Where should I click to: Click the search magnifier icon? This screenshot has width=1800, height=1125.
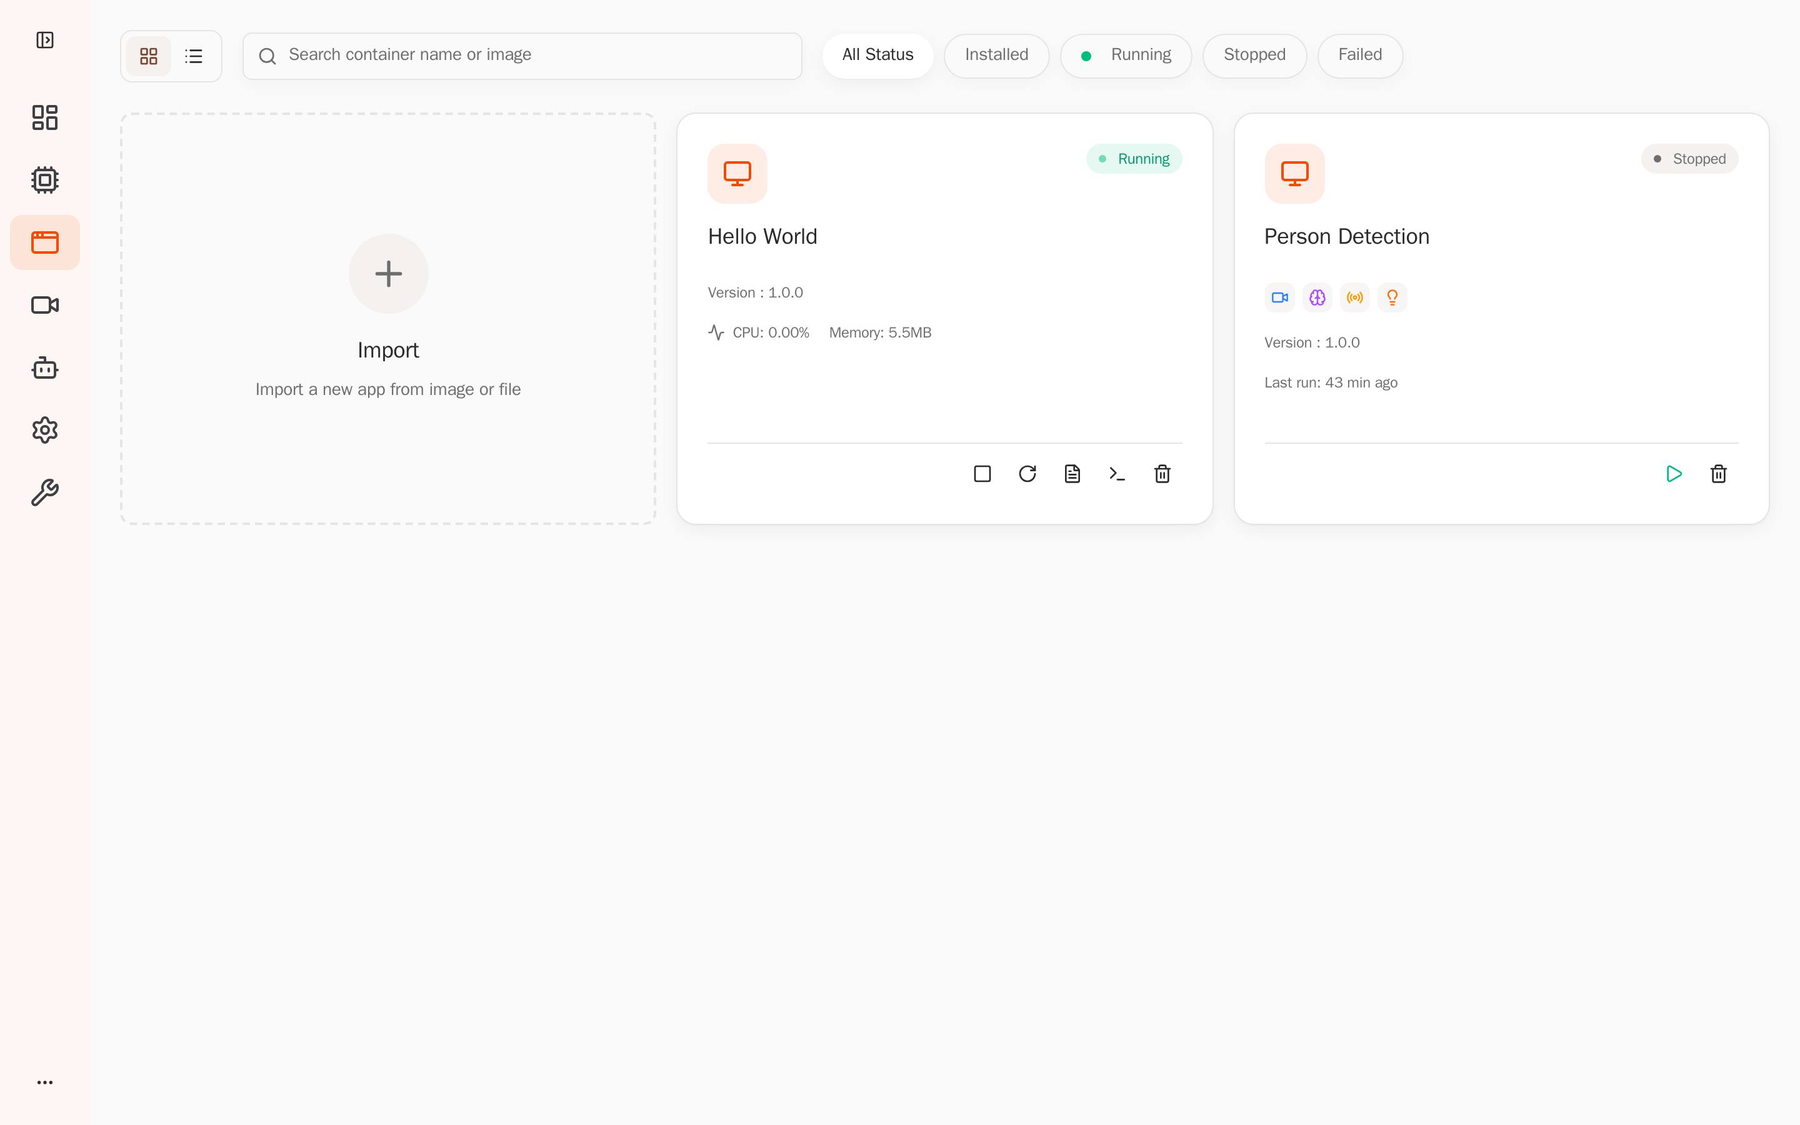click(x=267, y=56)
